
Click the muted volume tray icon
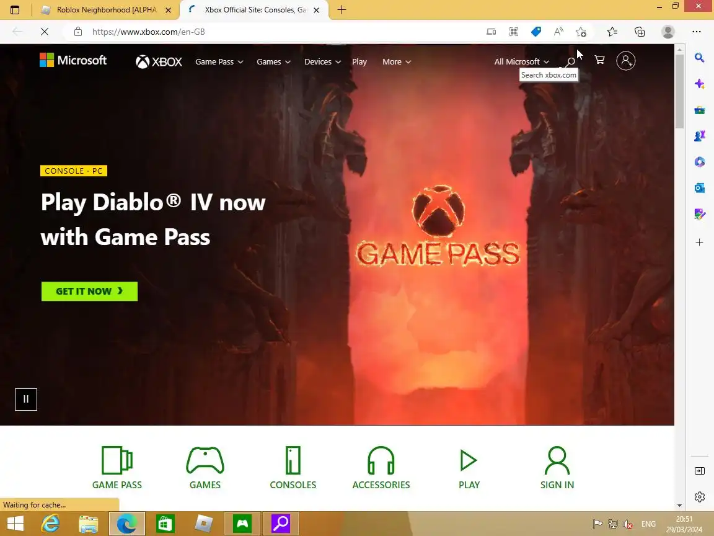pyautogui.click(x=628, y=524)
